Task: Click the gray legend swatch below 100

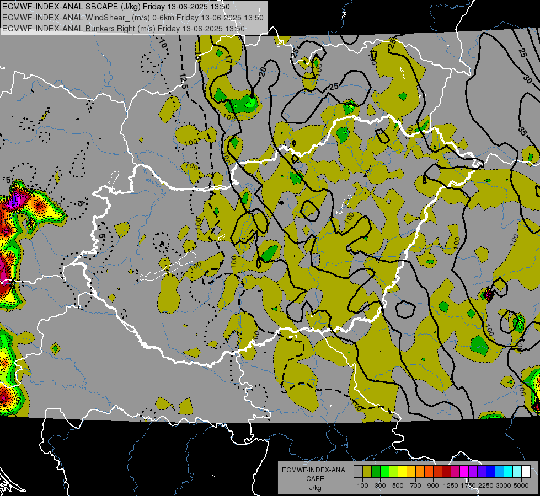Action: pyautogui.click(x=358, y=472)
